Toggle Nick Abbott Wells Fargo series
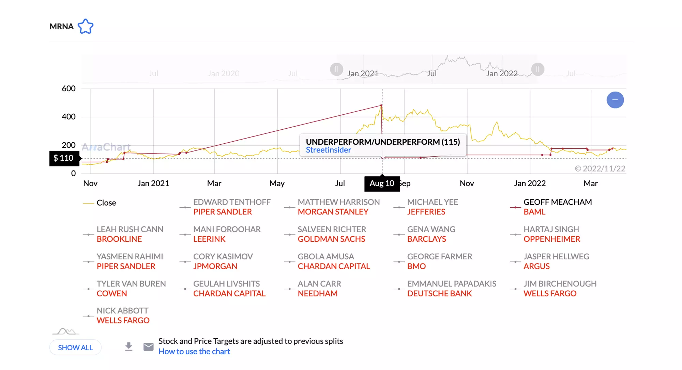Image resolution: width=682 pixels, height=370 pixels. (x=117, y=316)
